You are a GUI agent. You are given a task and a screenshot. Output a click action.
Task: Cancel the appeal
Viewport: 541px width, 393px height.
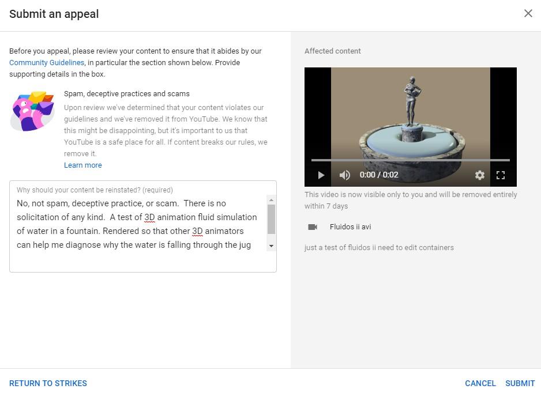click(480, 383)
